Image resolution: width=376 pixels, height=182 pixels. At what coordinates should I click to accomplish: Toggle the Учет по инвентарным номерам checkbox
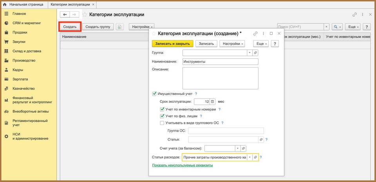click(162, 109)
